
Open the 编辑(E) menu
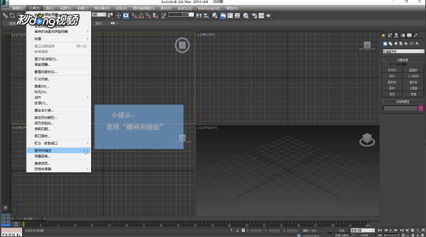[17, 8]
